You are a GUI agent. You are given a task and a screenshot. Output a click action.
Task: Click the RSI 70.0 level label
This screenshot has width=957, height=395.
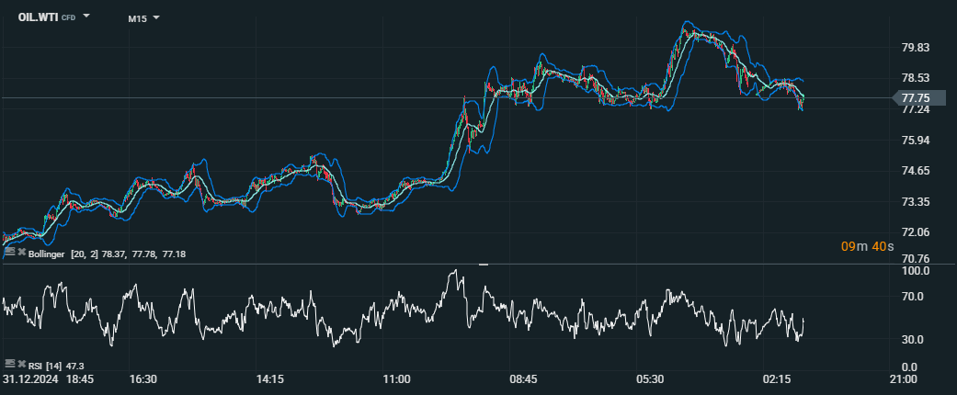click(913, 297)
